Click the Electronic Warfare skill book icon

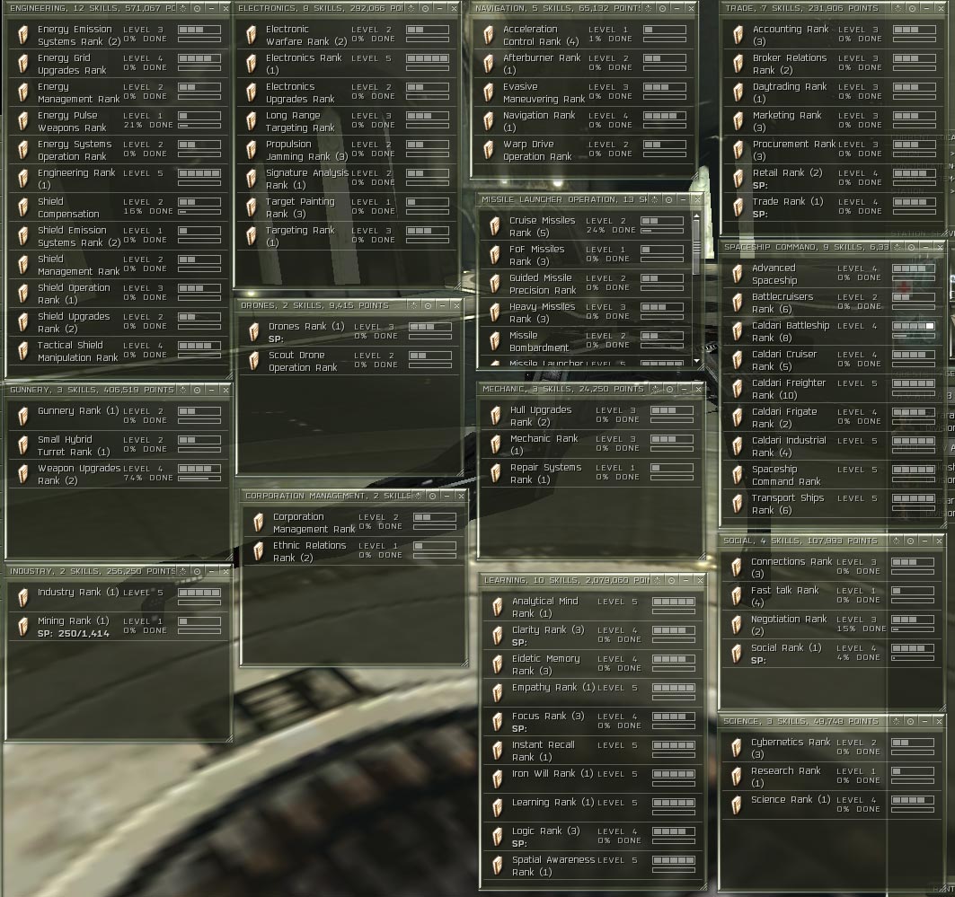pyautogui.click(x=252, y=35)
